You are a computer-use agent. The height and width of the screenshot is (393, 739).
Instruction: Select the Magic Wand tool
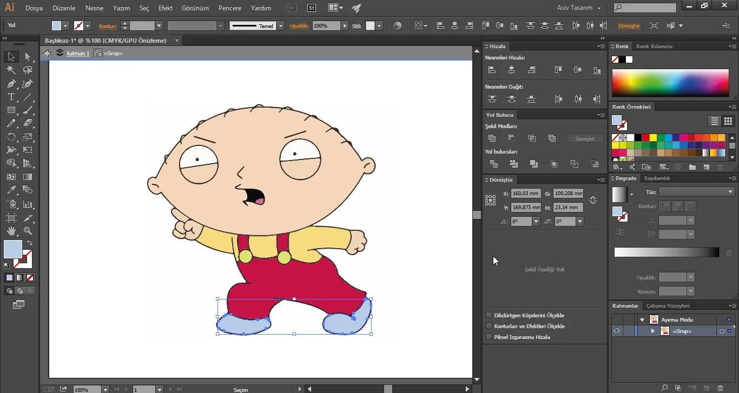[x=11, y=70]
